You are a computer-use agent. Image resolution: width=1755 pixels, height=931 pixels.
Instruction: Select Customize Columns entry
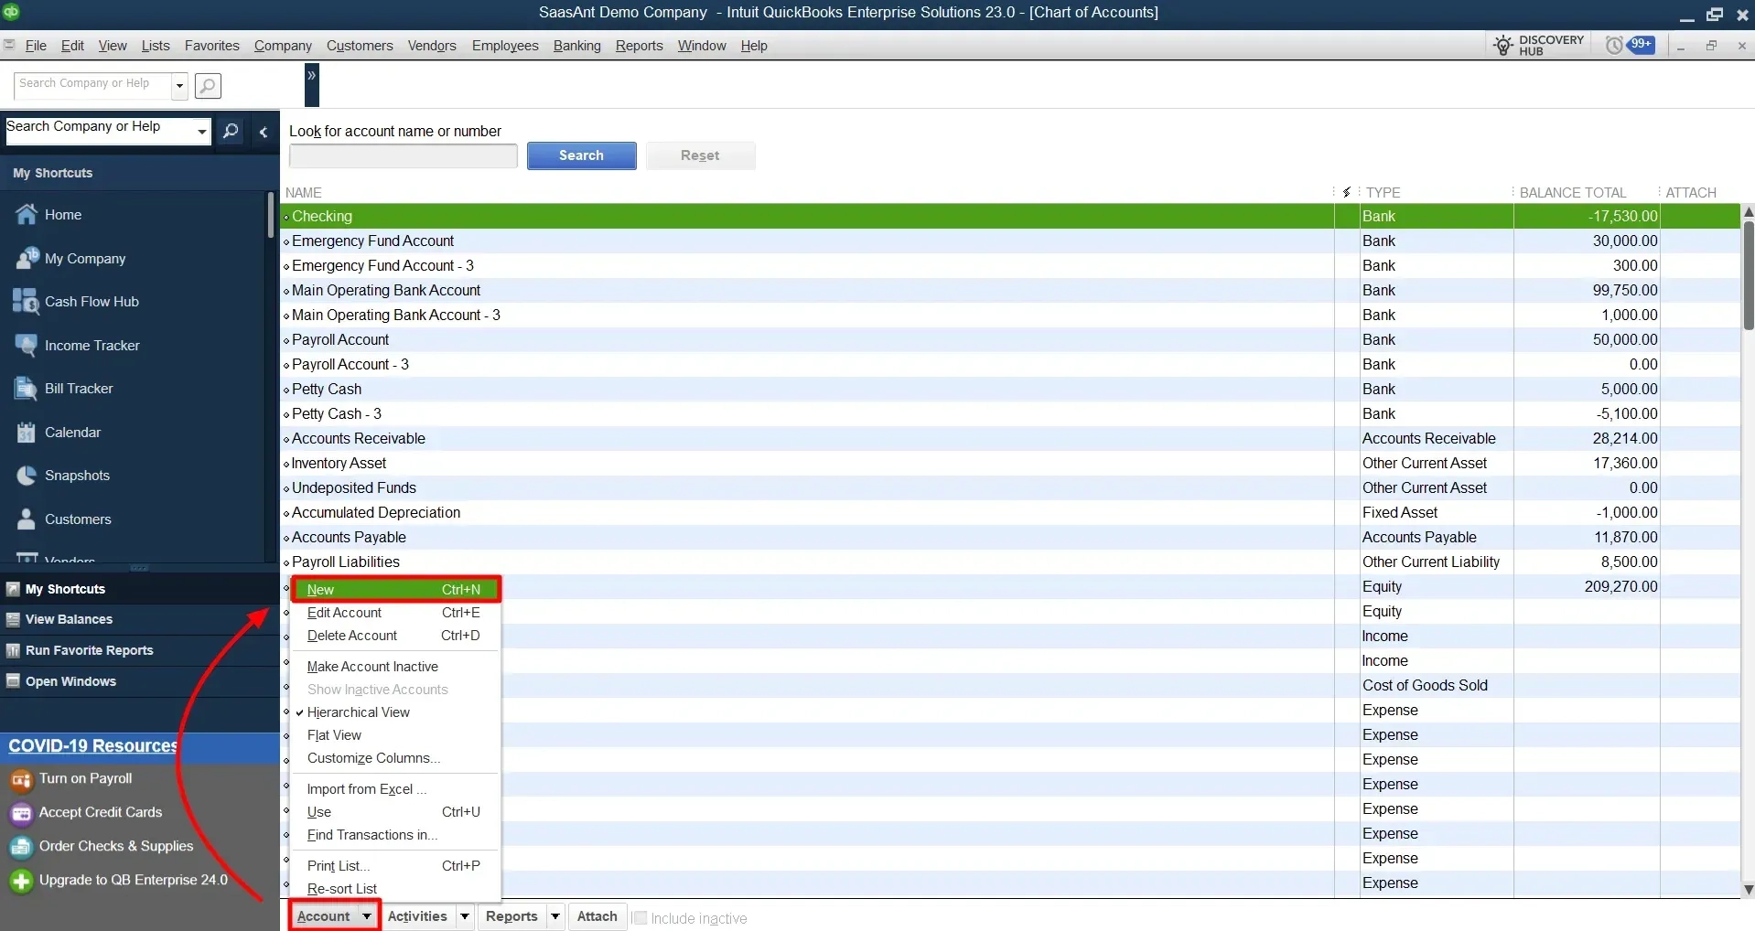[395, 758]
